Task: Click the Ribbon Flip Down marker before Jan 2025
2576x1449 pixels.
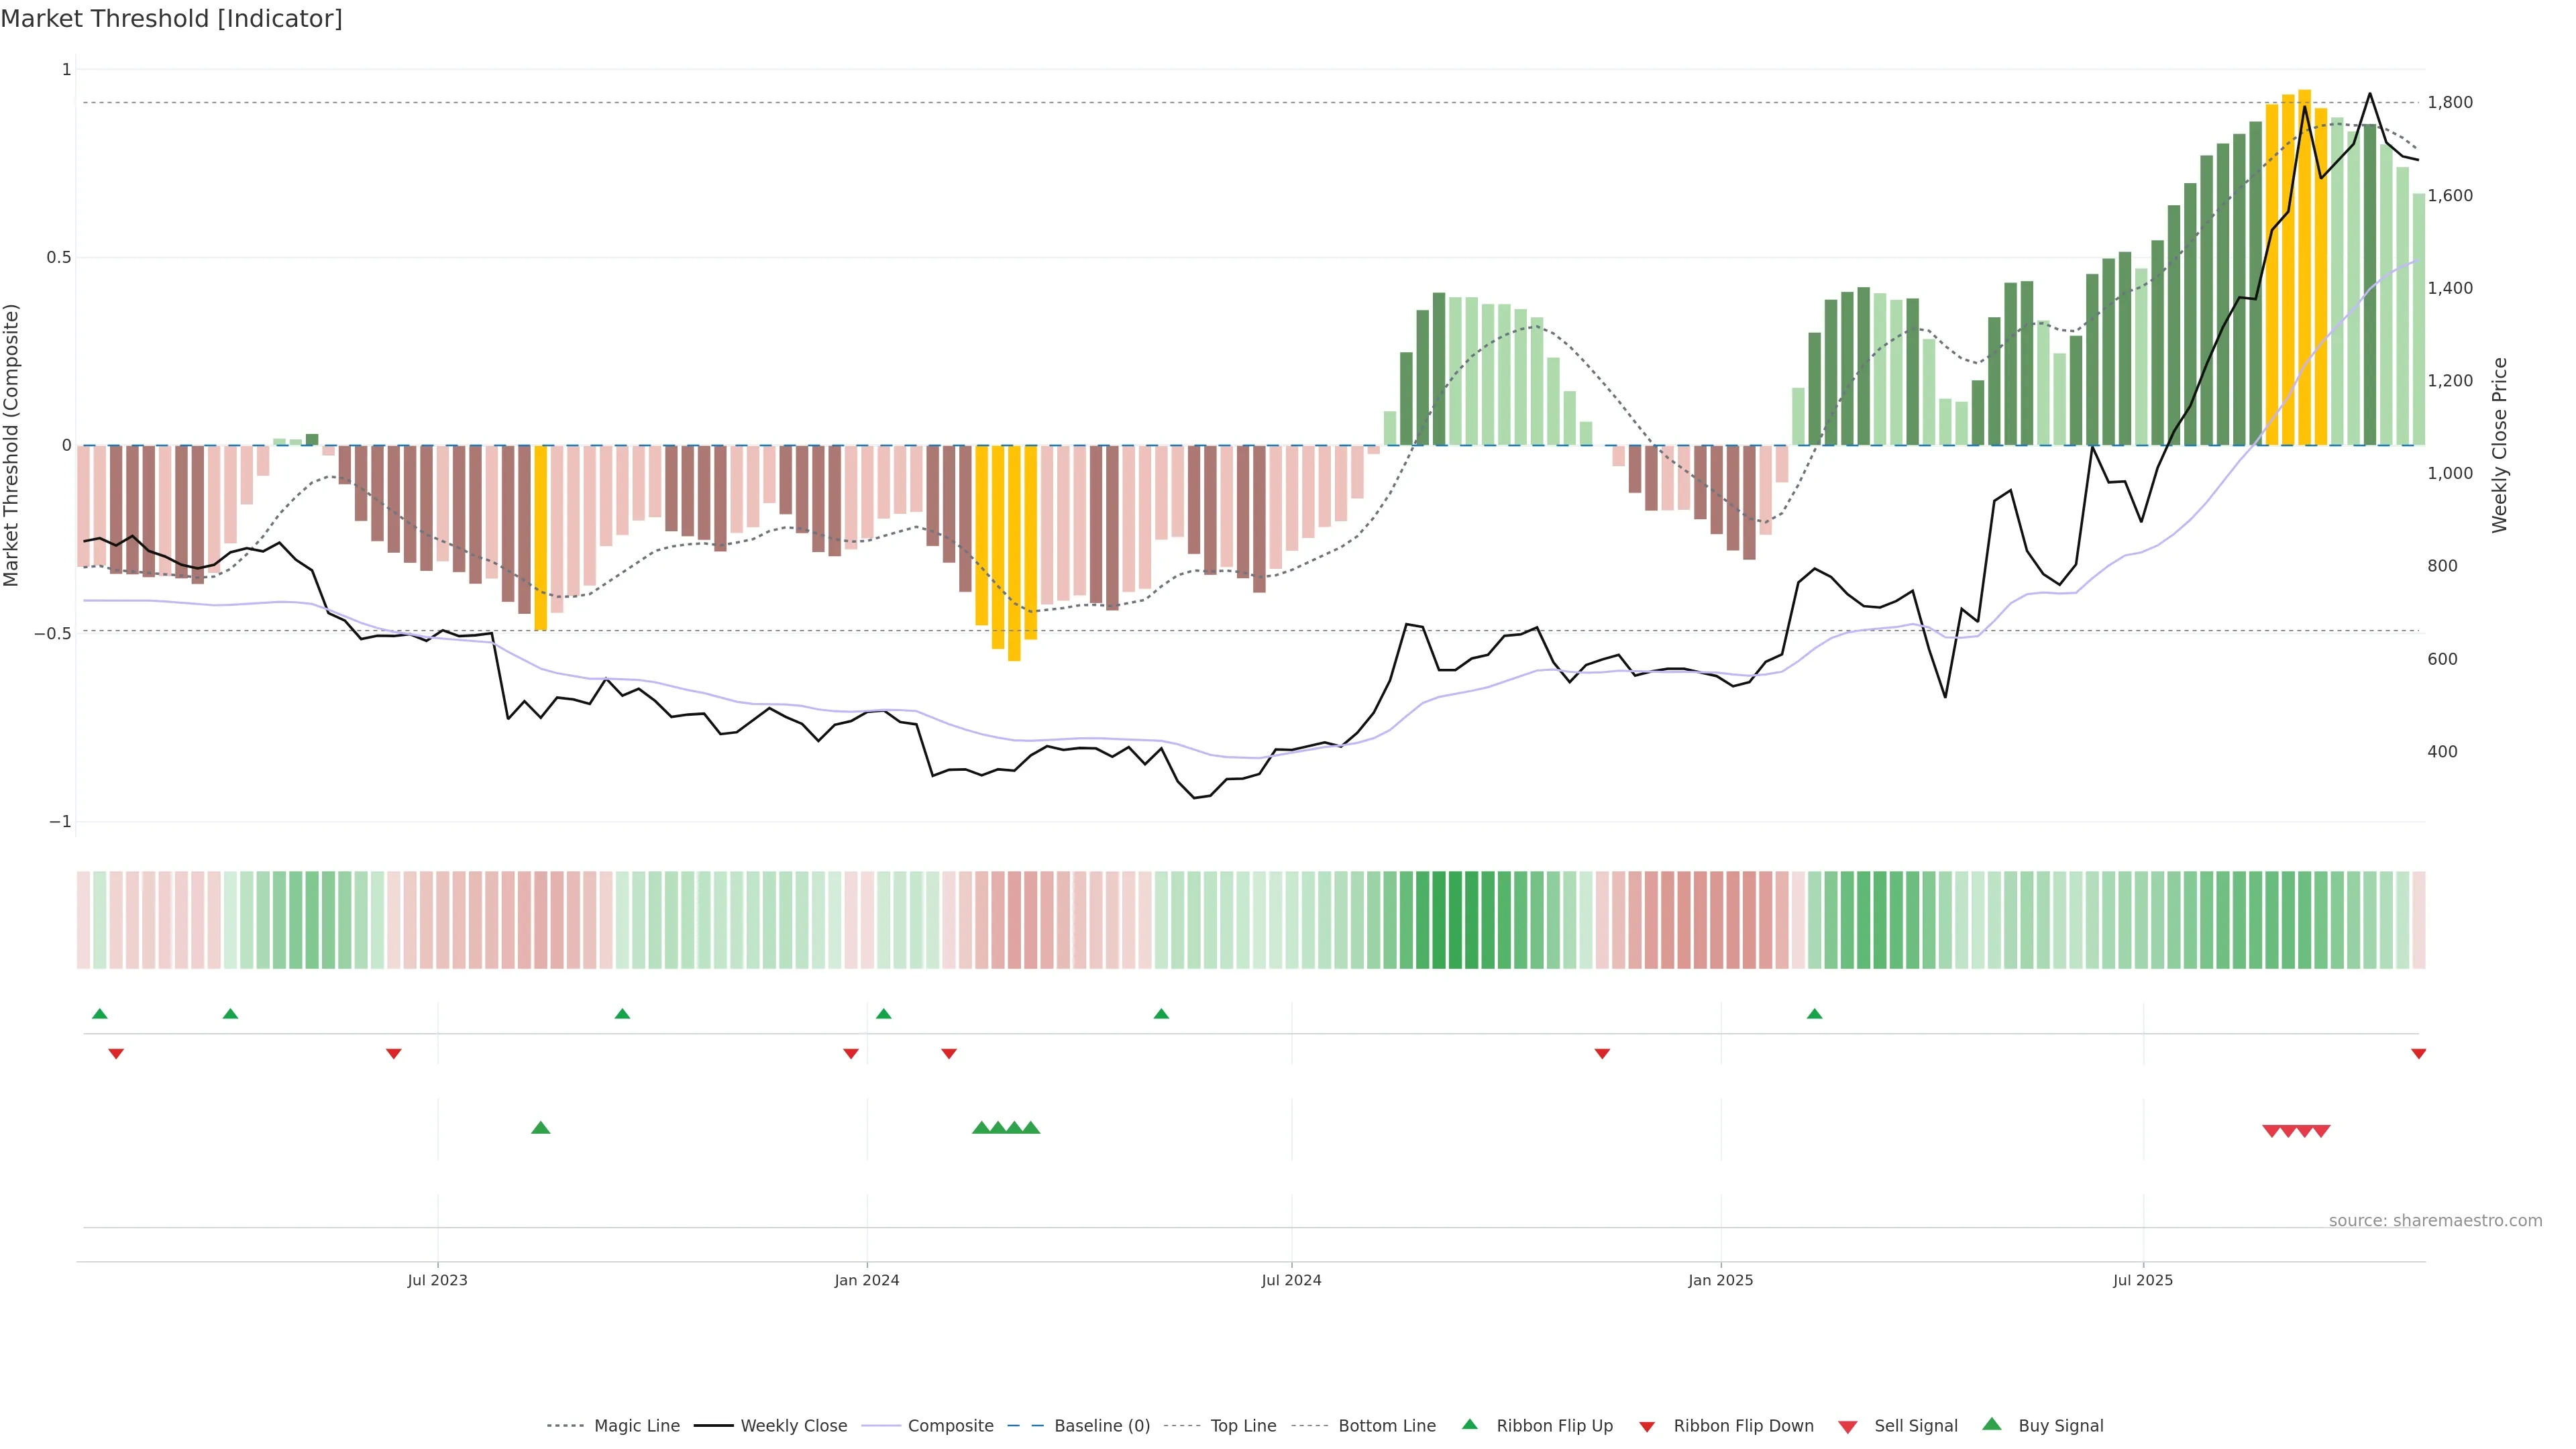Action: point(1602,1054)
